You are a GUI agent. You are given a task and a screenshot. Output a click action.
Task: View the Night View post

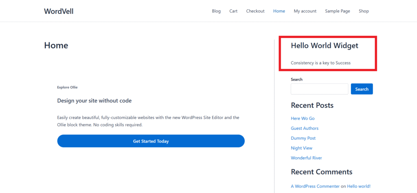pyautogui.click(x=301, y=148)
